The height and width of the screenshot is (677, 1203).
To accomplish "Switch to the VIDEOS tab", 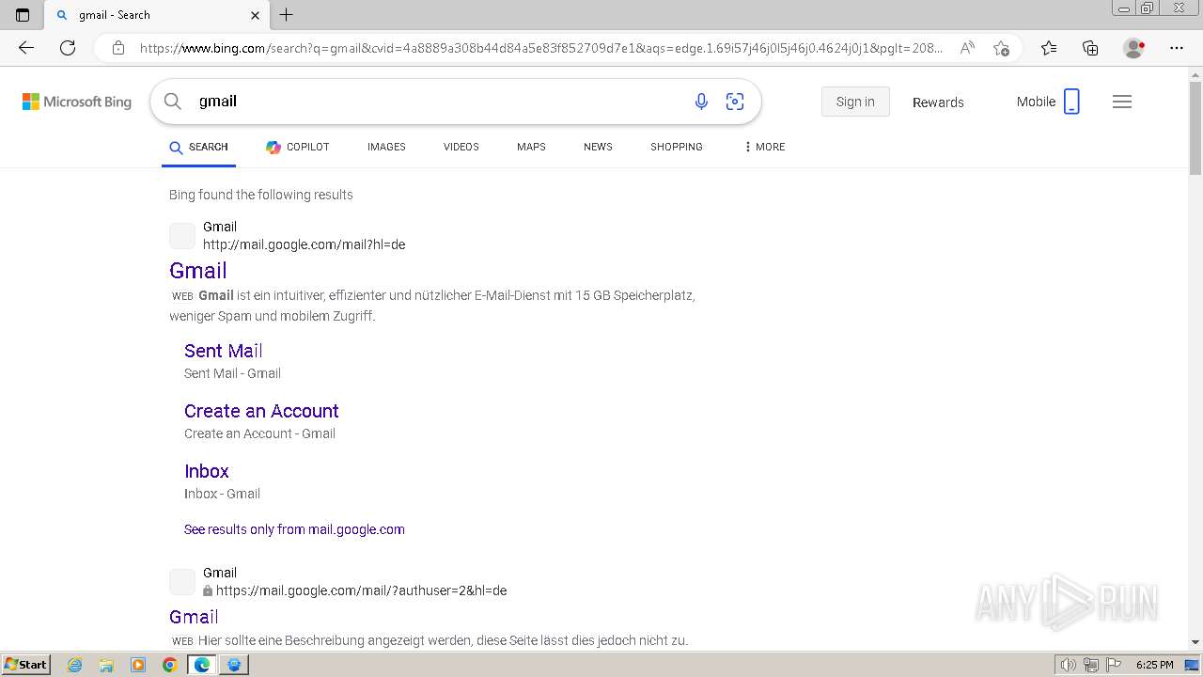I will 461,147.
